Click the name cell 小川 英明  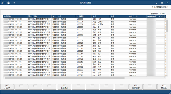coord(101,70)
